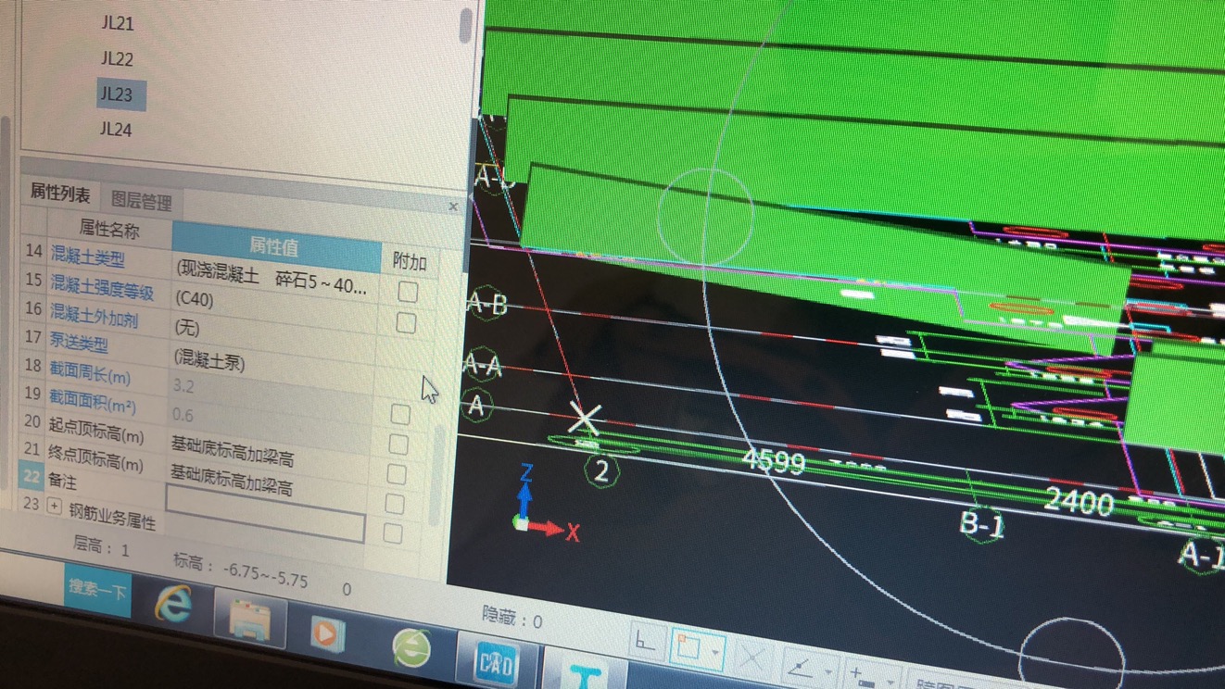Click the 层高: 1 status entry
1225x689 pixels.
pyautogui.click(x=102, y=546)
